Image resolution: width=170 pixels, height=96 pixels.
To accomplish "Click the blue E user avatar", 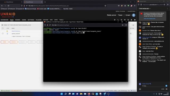I will [134, 15].
